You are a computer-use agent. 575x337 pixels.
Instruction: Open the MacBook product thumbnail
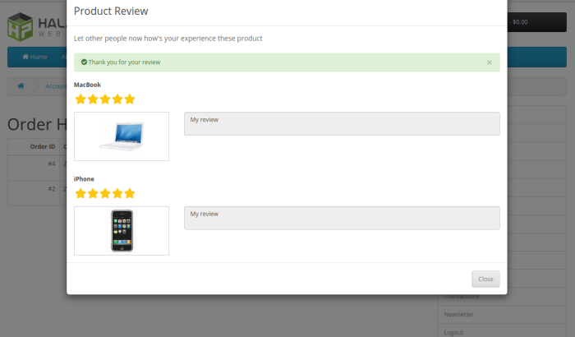click(x=122, y=136)
